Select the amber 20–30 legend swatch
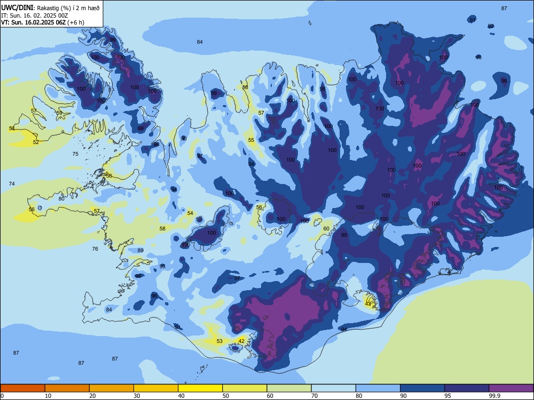The height and width of the screenshot is (400, 534). click(x=112, y=388)
